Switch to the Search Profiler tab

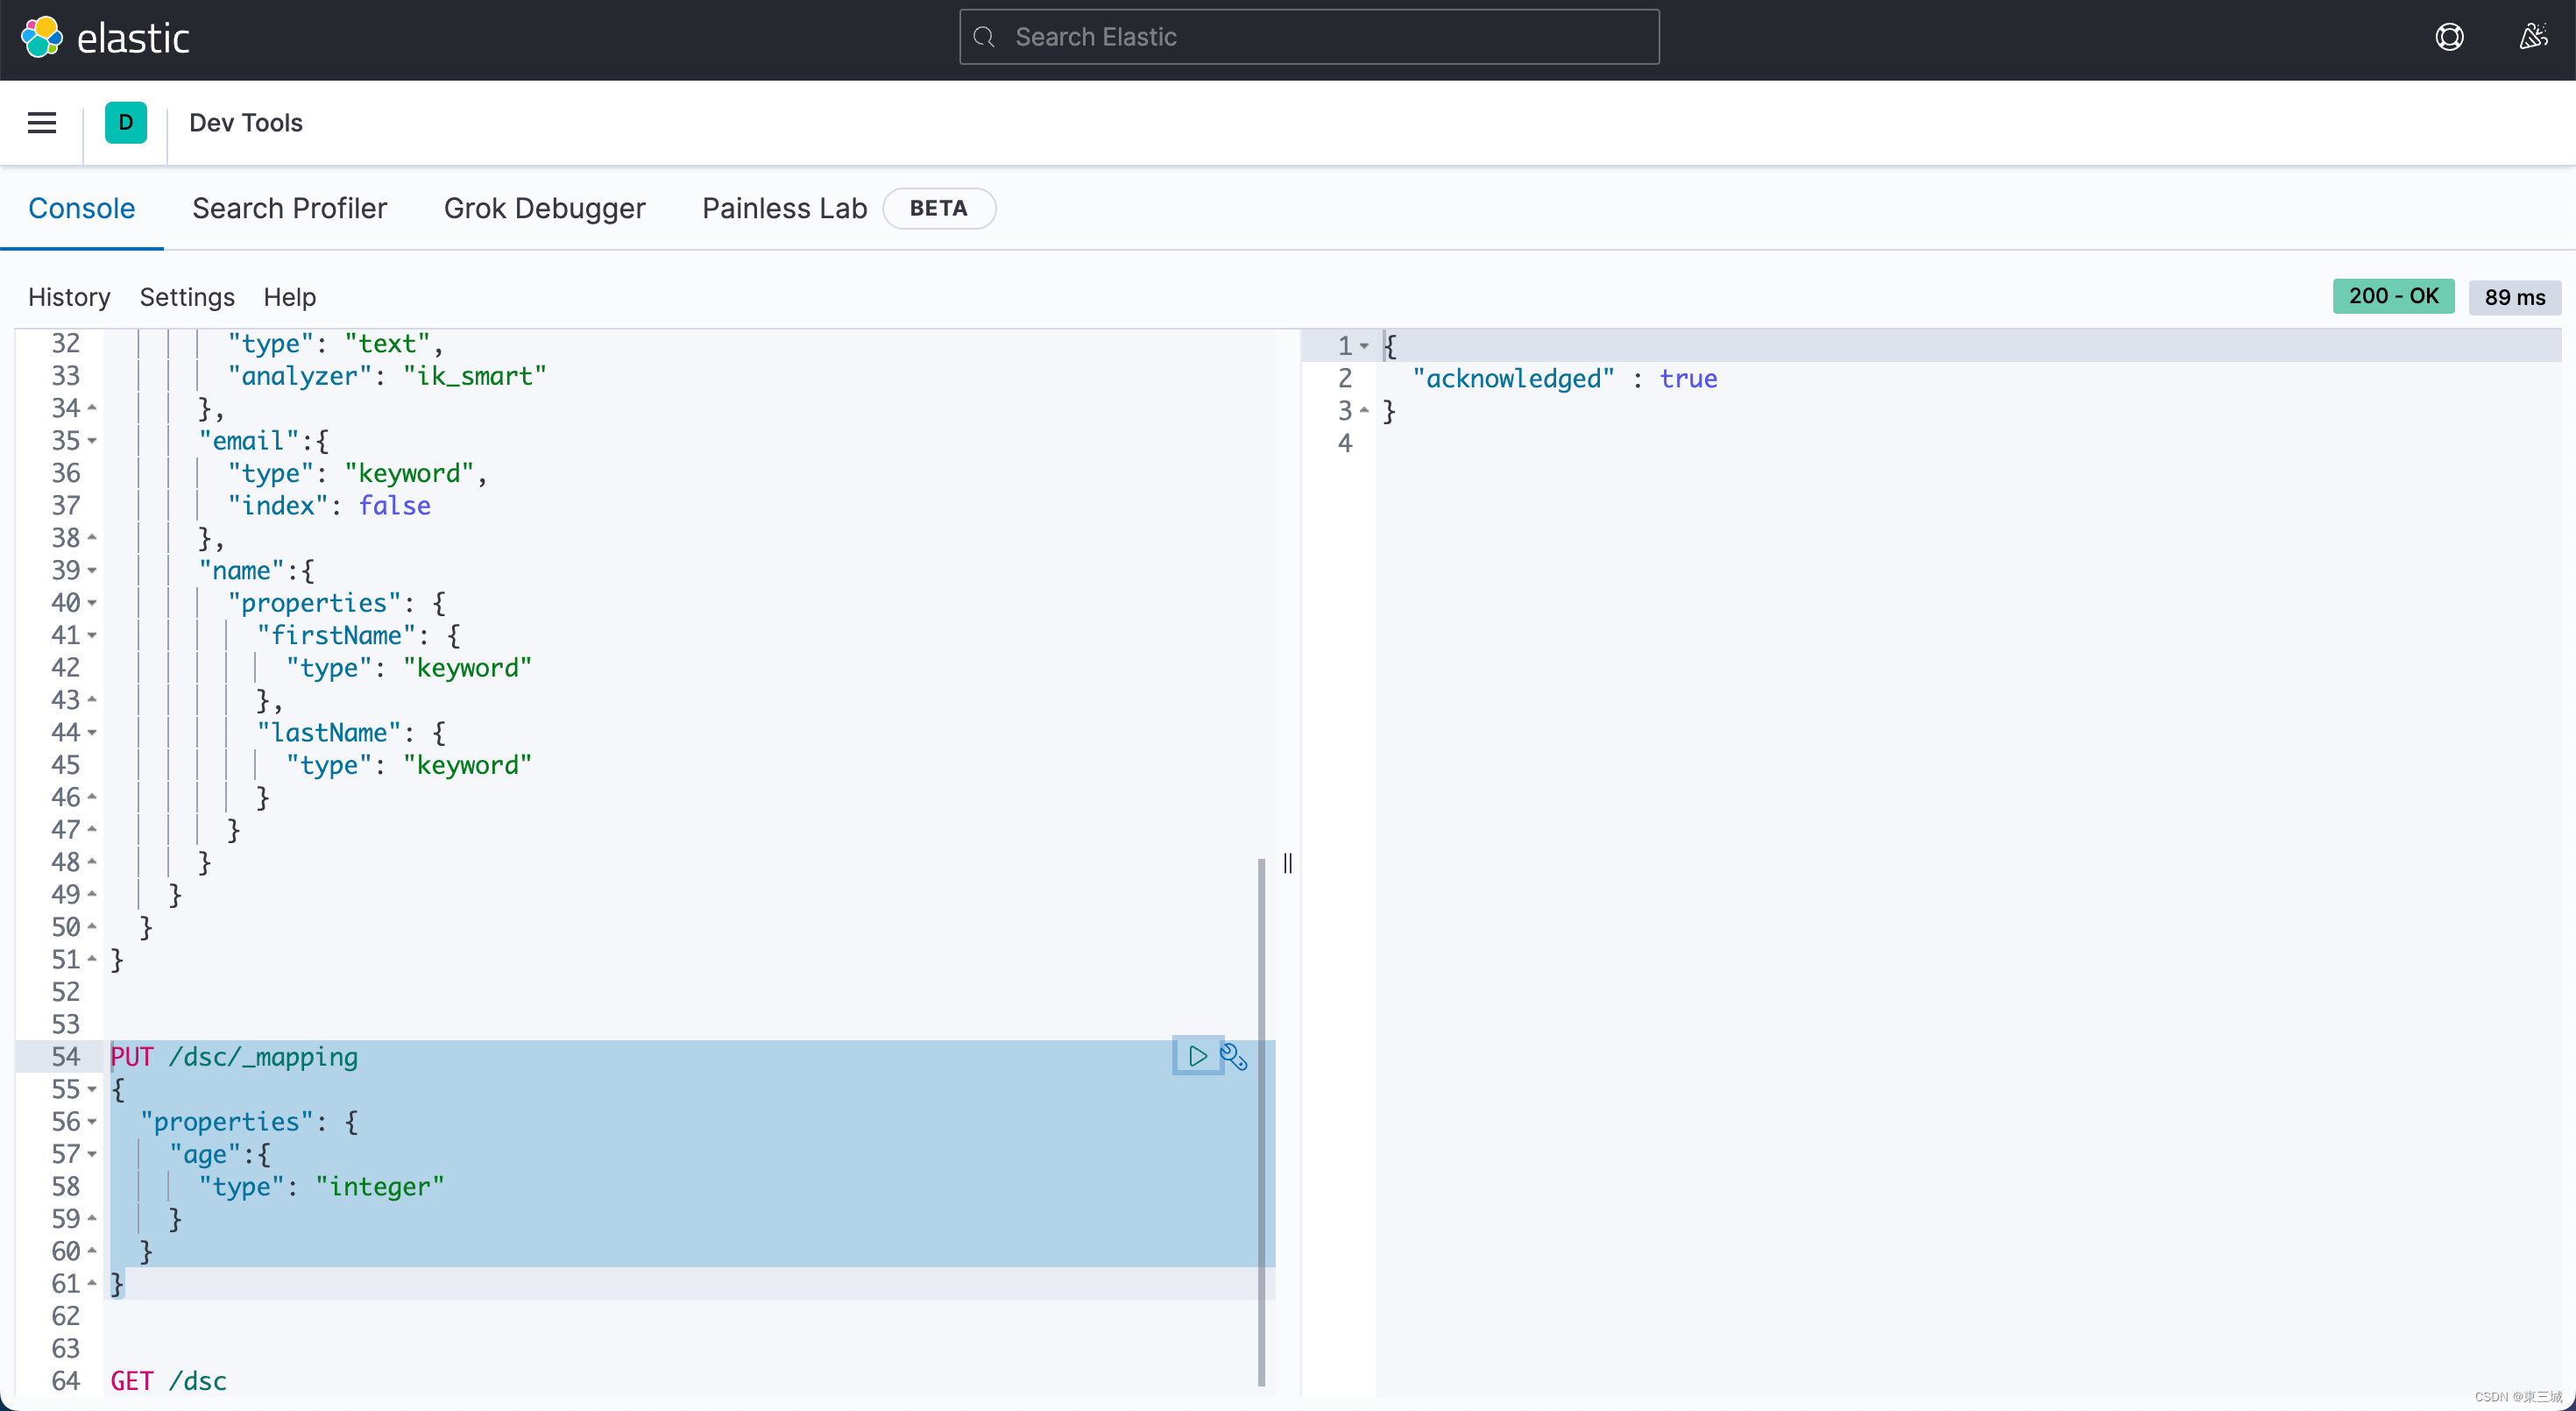[x=289, y=208]
